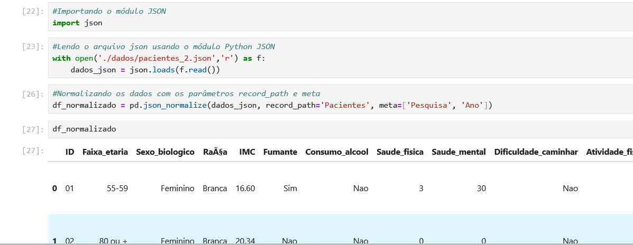Click the IMC column header
This screenshot has width=633, height=245.
(x=247, y=152)
